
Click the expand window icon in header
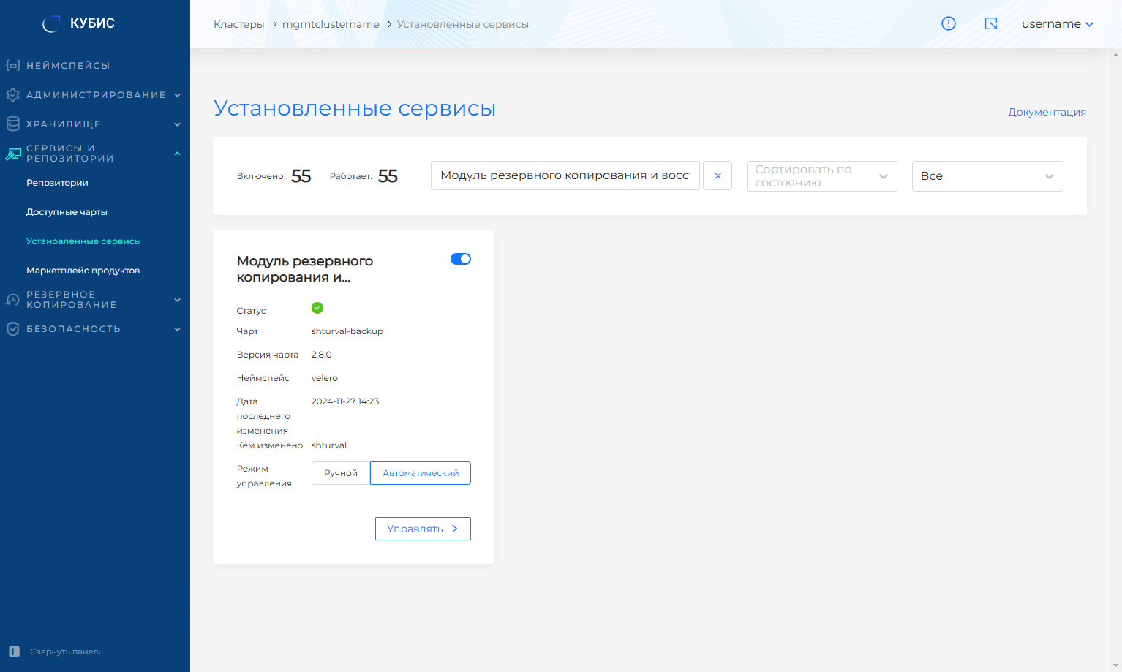point(991,23)
